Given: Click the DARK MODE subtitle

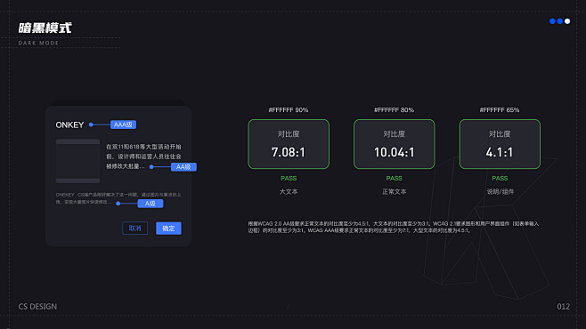Looking at the screenshot, I should pos(38,43).
